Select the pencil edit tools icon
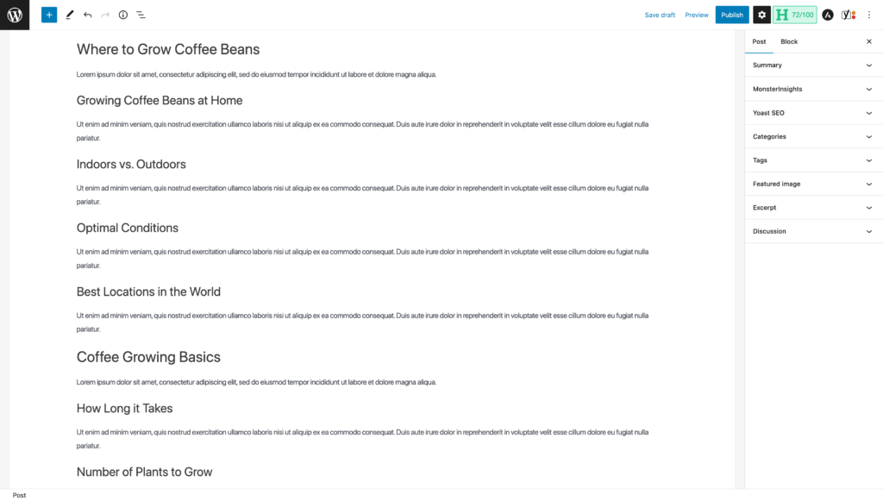 point(70,15)
